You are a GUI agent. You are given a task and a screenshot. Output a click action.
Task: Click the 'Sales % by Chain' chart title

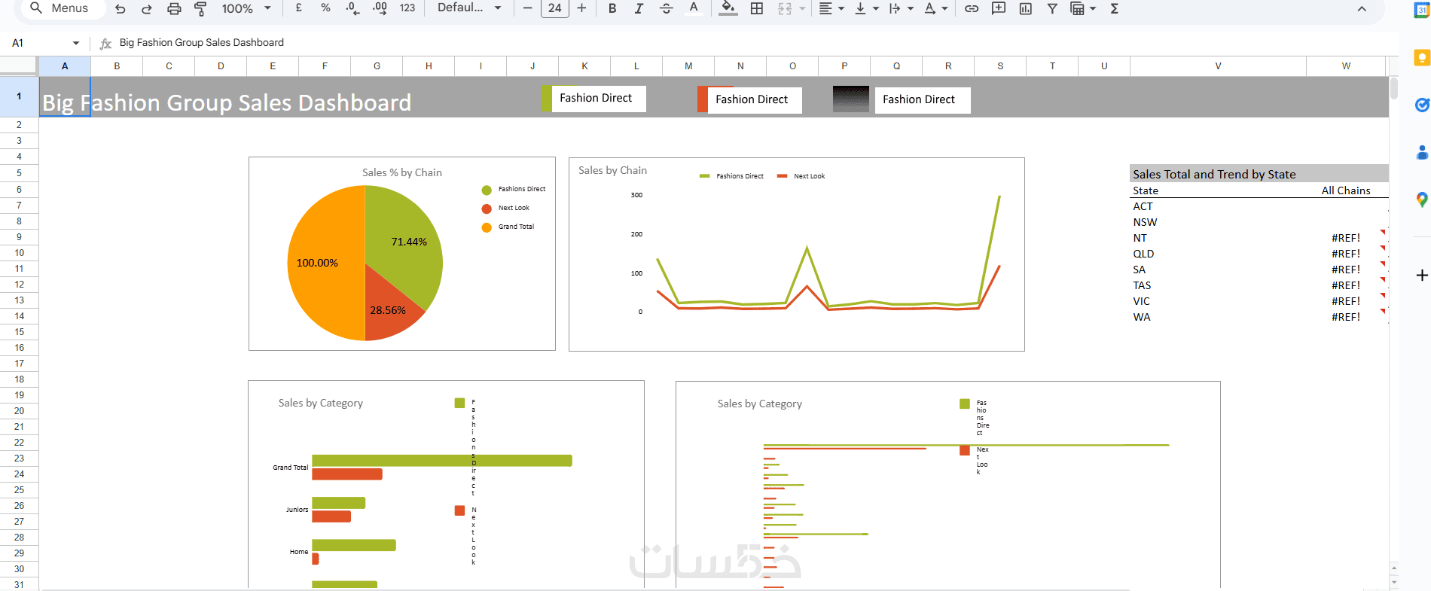pos(402,172)
